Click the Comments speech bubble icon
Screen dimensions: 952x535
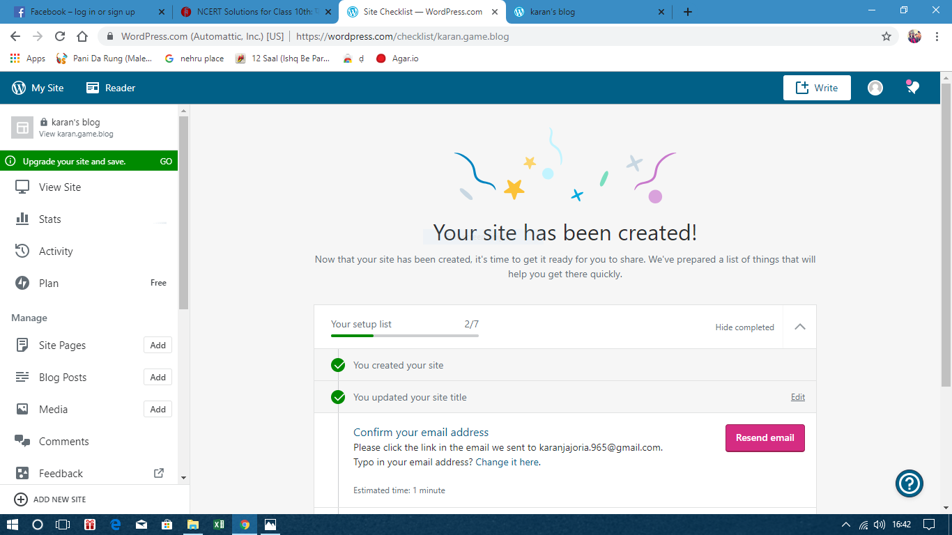(x=22, y=441)
